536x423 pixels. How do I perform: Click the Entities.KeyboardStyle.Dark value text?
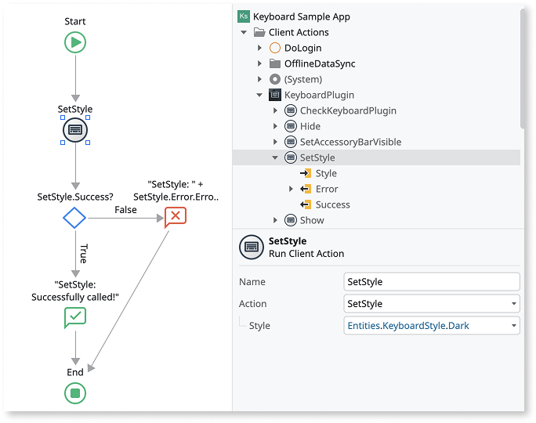408,326
